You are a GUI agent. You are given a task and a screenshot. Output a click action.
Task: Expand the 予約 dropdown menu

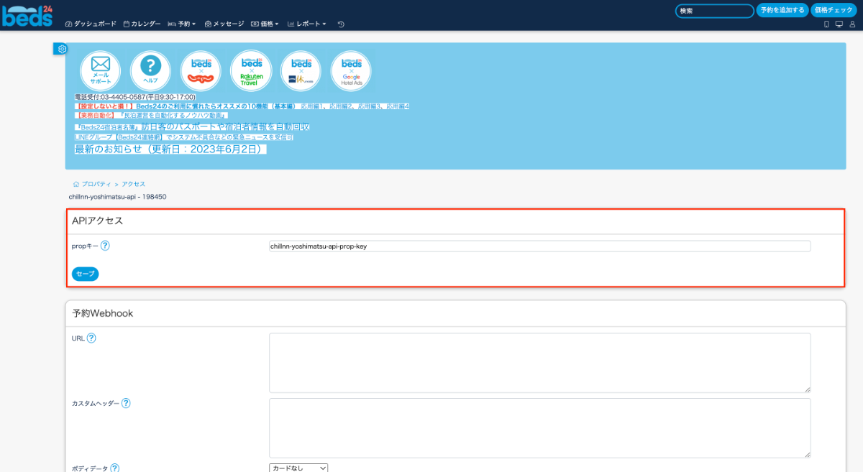[182, 24]
